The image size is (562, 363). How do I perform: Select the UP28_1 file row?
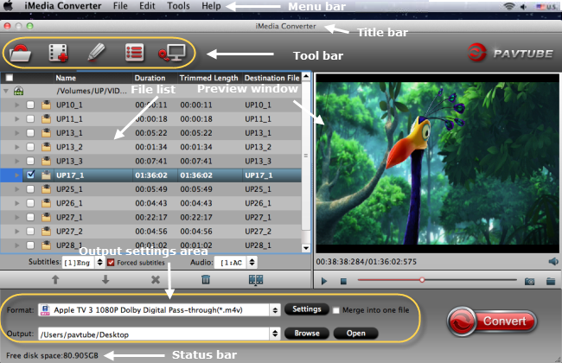click(x=151, y=245)
